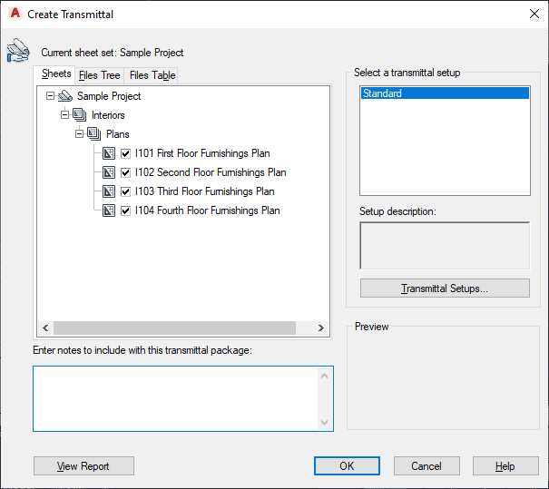Toggle the I104 Fourth Floor Furnishings checkbox
Screen dimensions: 549x489
126,210
